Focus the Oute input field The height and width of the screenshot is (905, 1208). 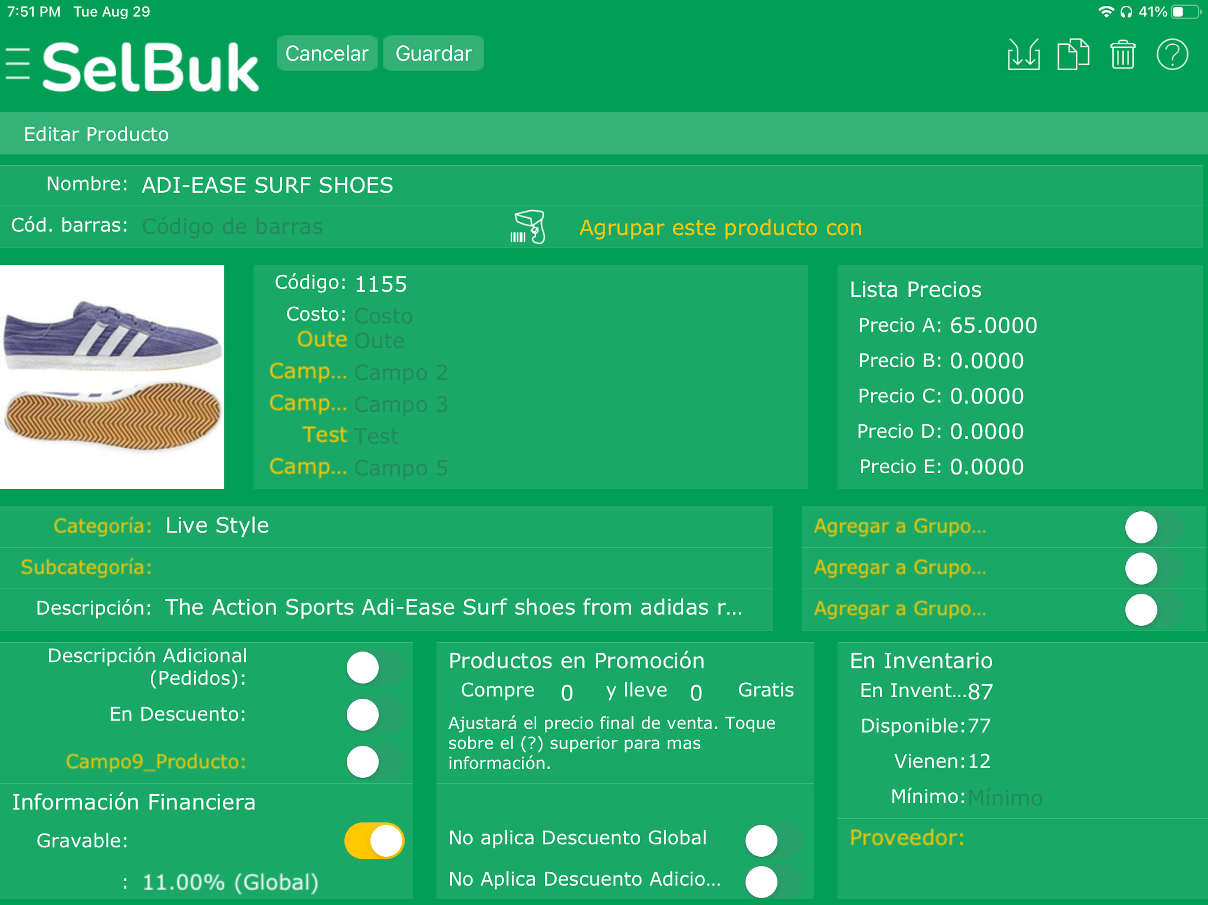(x=579, y=341)
